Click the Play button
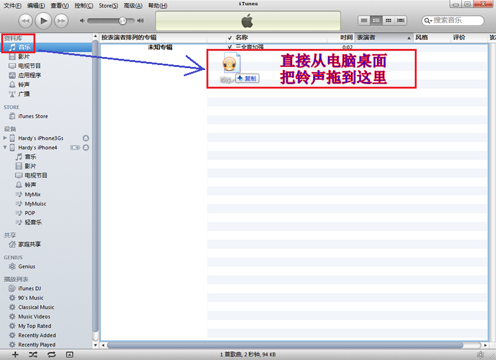 tap(43, 21)
